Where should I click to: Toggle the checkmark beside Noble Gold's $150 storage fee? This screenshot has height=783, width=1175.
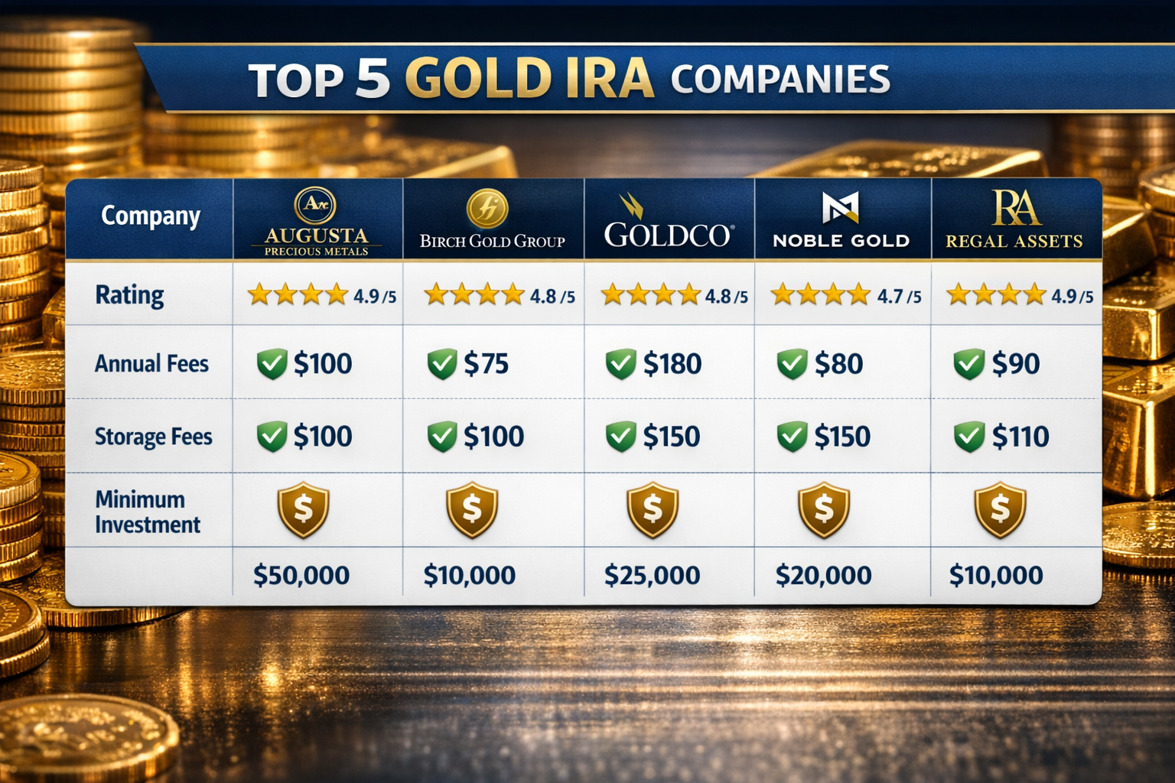[x=793, y=437]
